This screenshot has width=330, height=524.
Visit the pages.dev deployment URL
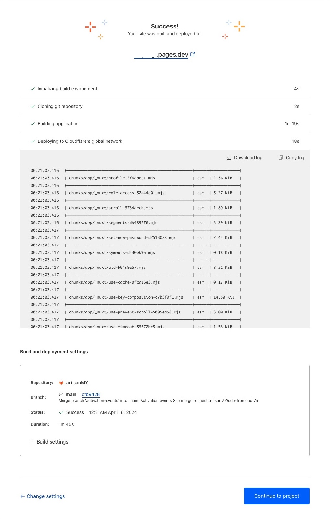[x=162, y=54]
